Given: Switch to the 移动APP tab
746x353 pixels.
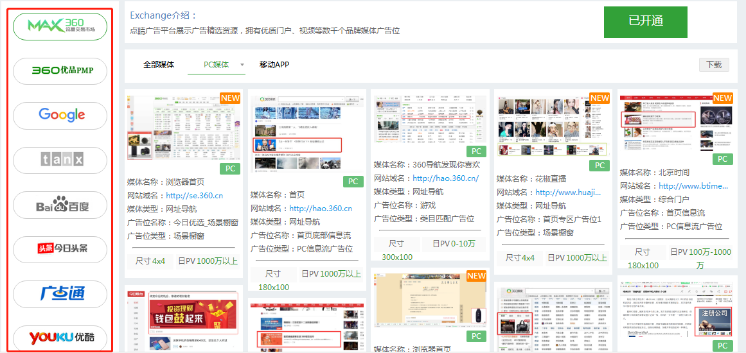Looking at the screenshot, I should click(x=274, y=65).
